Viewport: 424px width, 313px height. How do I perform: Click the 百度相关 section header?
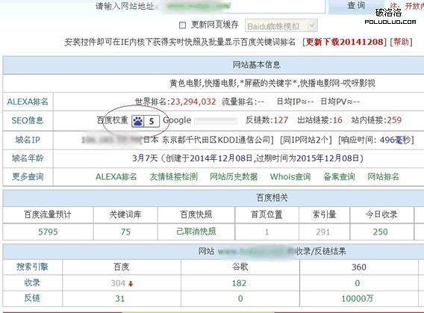click(x=272, y=198)
